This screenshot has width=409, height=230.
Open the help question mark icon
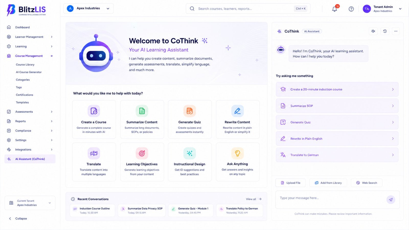(x=351, y=9)
